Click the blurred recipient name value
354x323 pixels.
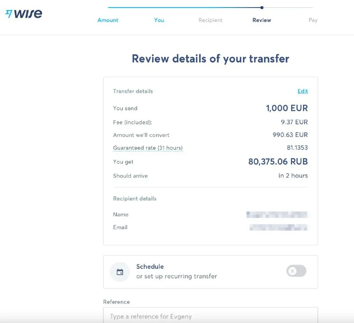(x=277, y=215)
